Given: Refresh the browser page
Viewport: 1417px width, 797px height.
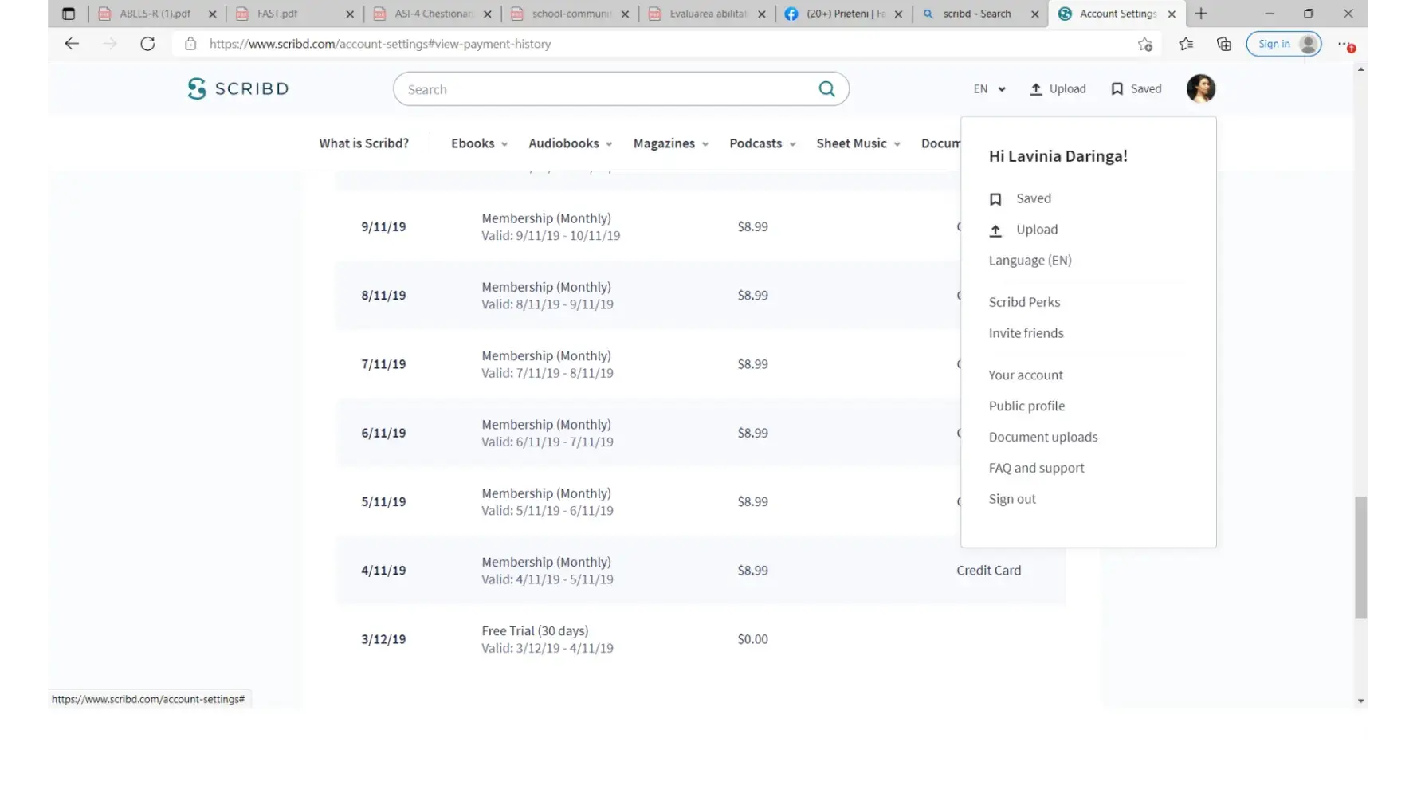Looking at the screenshot, I should [x=147, y=44].
